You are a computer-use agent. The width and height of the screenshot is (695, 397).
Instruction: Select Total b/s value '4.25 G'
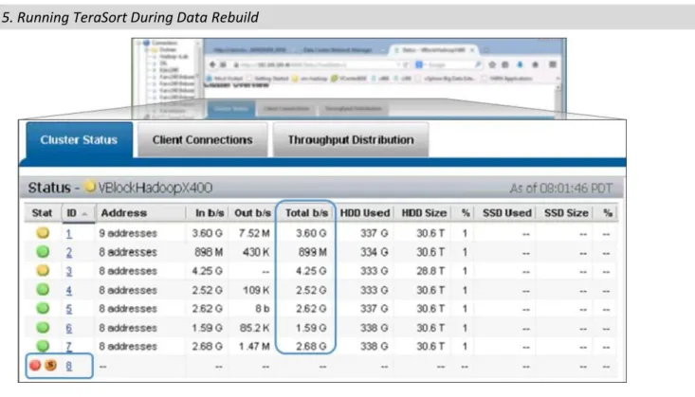(x=311, y=271)
